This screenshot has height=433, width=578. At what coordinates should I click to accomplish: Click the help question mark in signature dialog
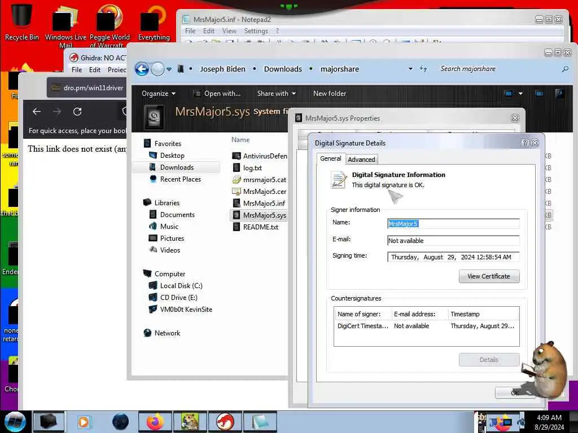click(526, 143)
